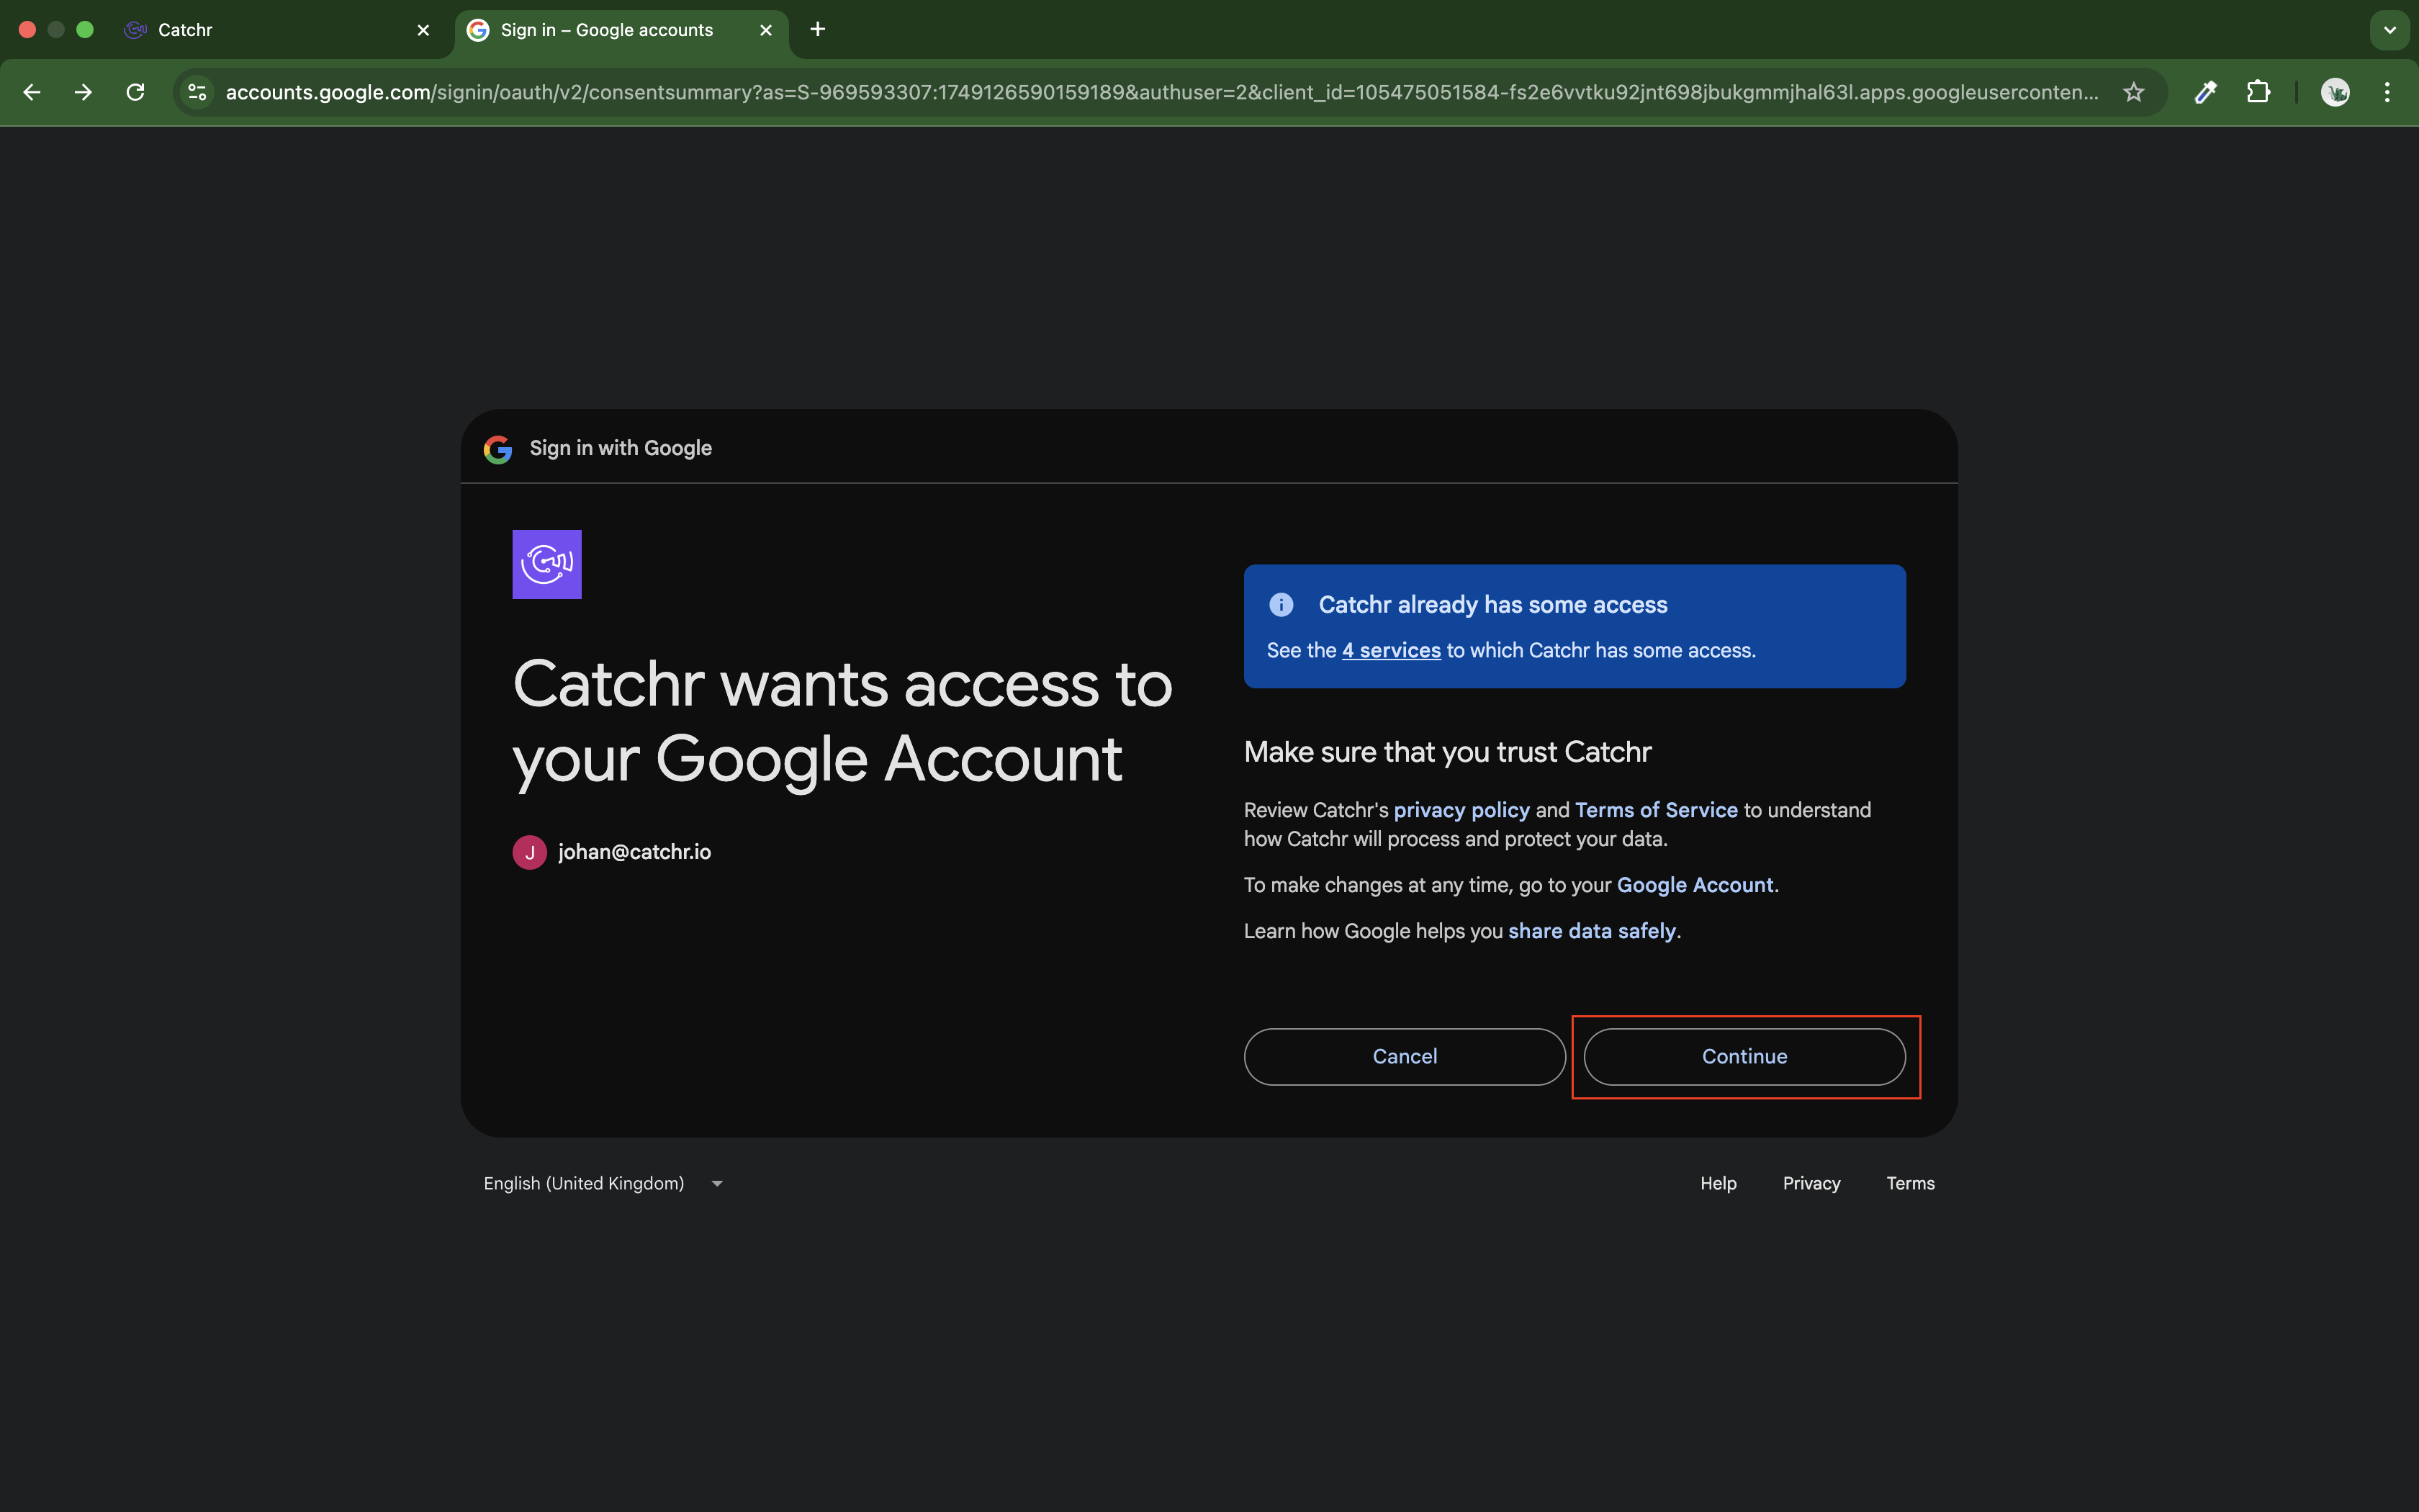Click the Continue button

1744,1057
